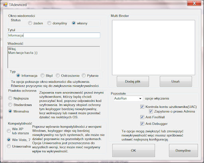This screenshot has width=204, height=163.
Task: Disable the Anti Debugger checkbox
Action: [142, 124]
